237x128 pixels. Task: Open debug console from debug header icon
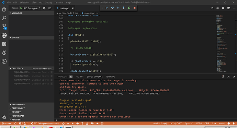tap(50, 8)
